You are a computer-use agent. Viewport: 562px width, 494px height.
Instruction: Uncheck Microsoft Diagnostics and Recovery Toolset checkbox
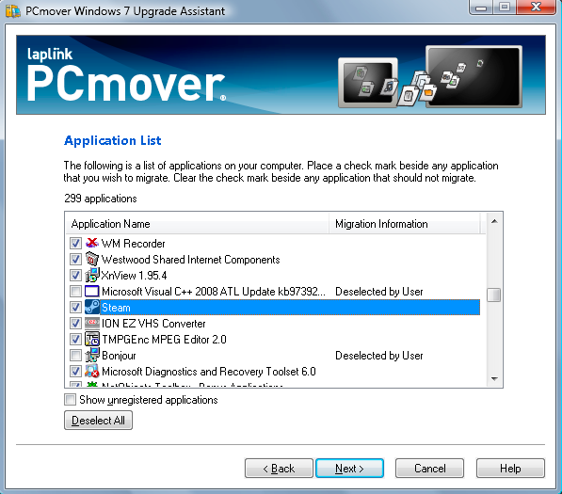click(x=75, y=371)
